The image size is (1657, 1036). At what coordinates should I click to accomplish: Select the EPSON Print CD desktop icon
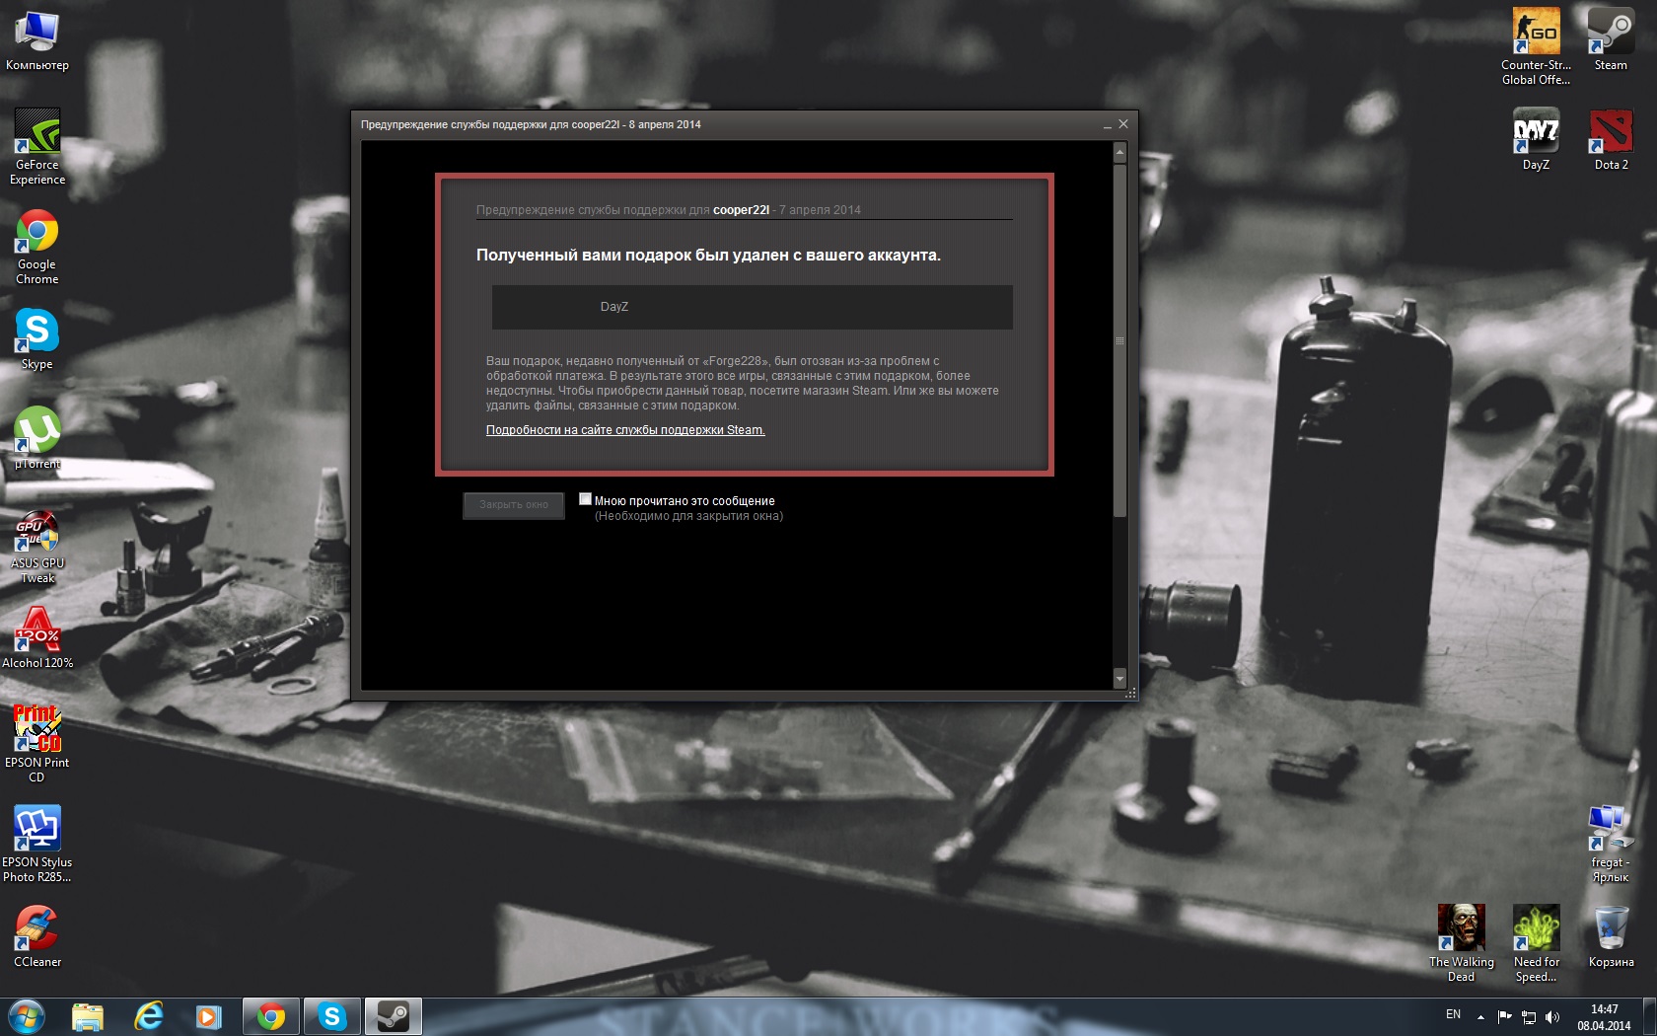click(37, 744)
